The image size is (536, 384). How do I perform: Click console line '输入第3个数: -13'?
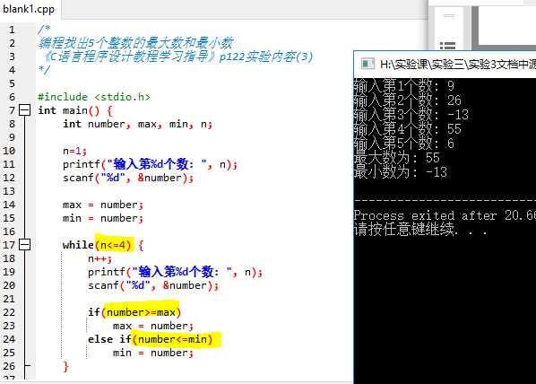pyautogui.click(x=411, y=115)
